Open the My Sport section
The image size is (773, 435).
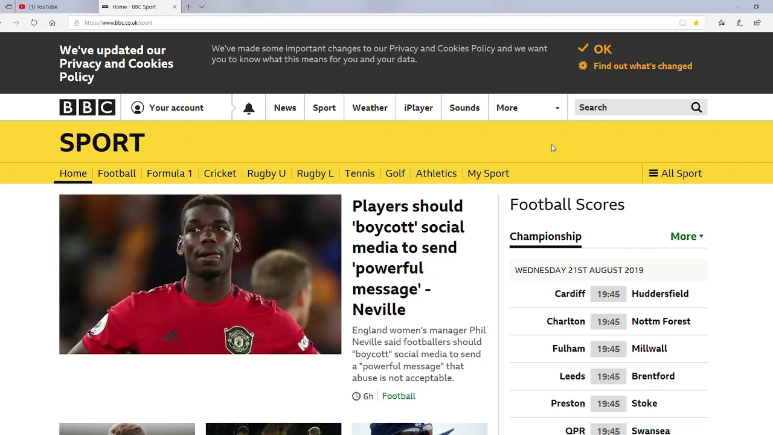coord(488,173)
